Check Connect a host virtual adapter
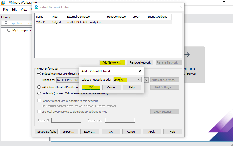This screenshot has width=233, height=146. (39, 101)
